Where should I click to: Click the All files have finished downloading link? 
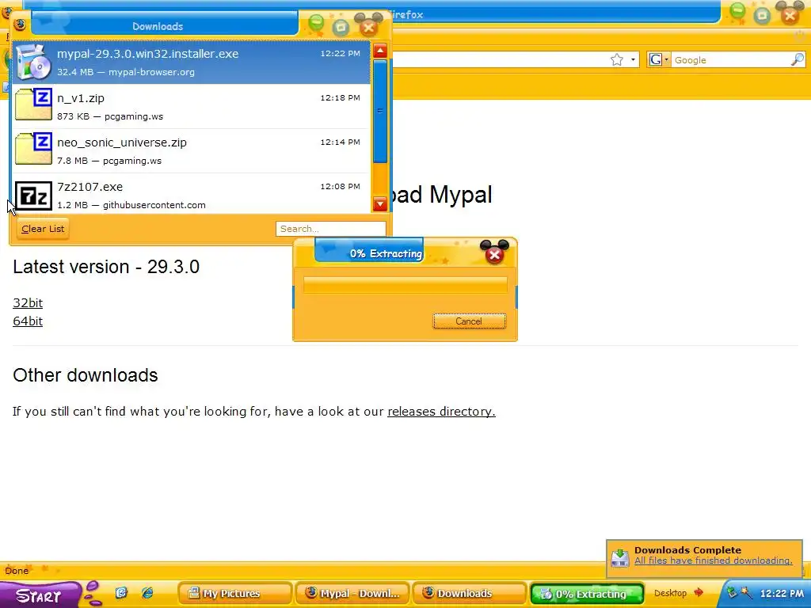pos(714,561)
